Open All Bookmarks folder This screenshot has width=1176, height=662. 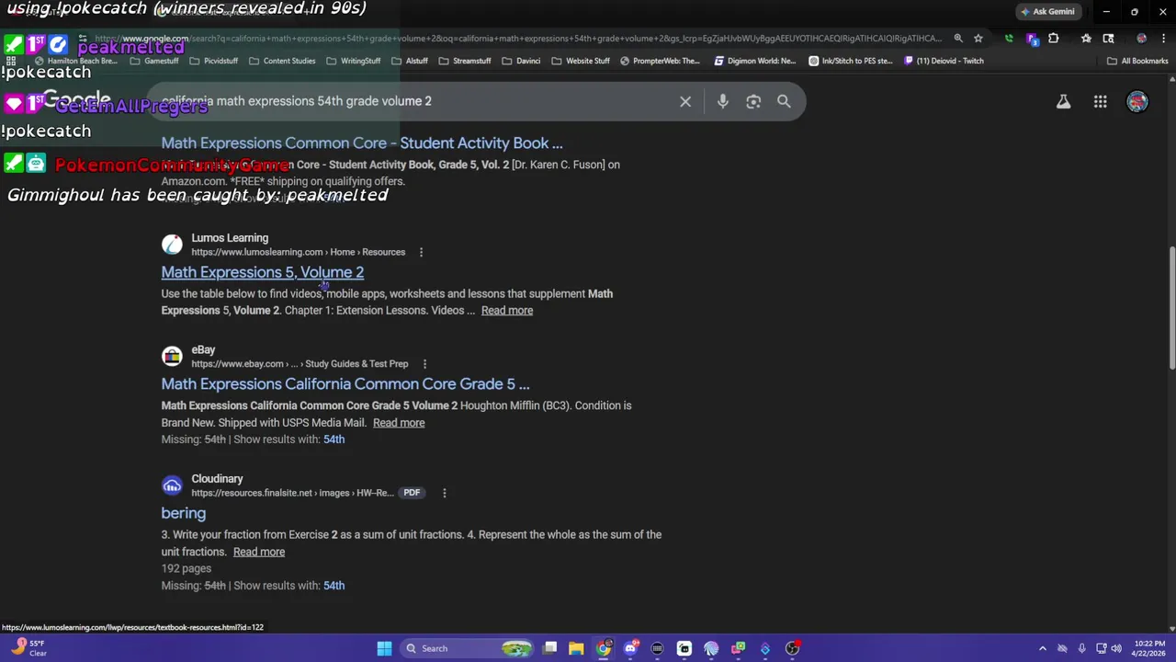tap(1137, 61)
